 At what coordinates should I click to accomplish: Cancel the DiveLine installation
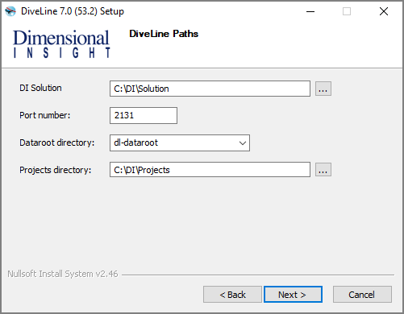click(362, 295)
